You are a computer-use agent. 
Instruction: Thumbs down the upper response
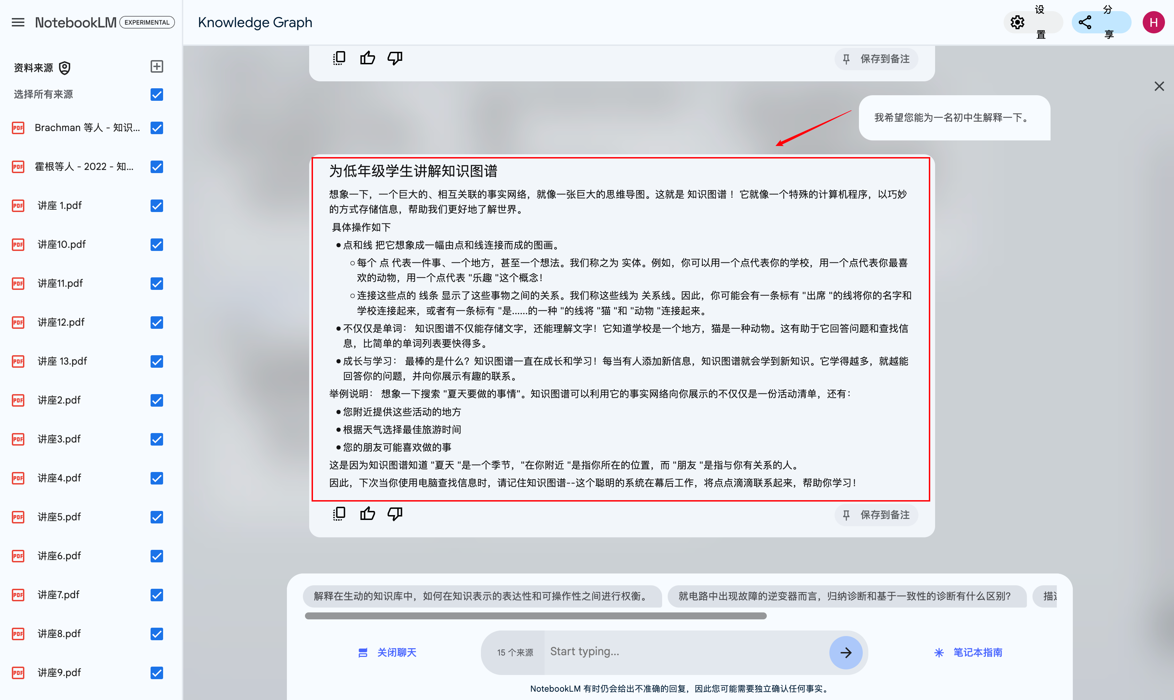(x=394, y=58)
